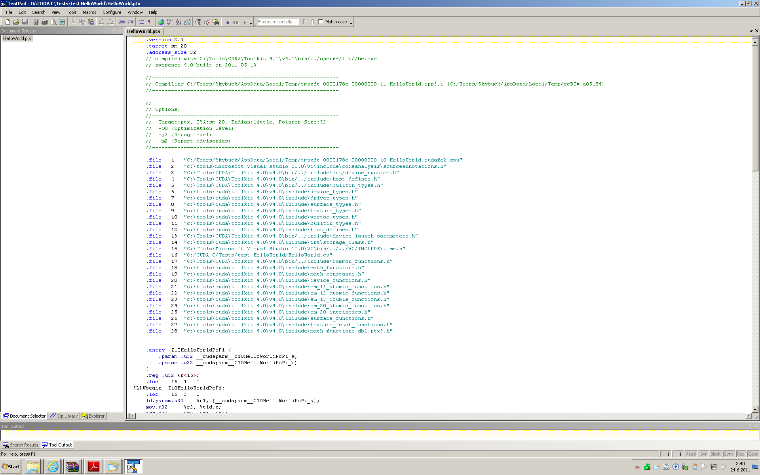
Task: Click in the Find incrementally field
Action: pyautogui.click(x=278, y=22)
